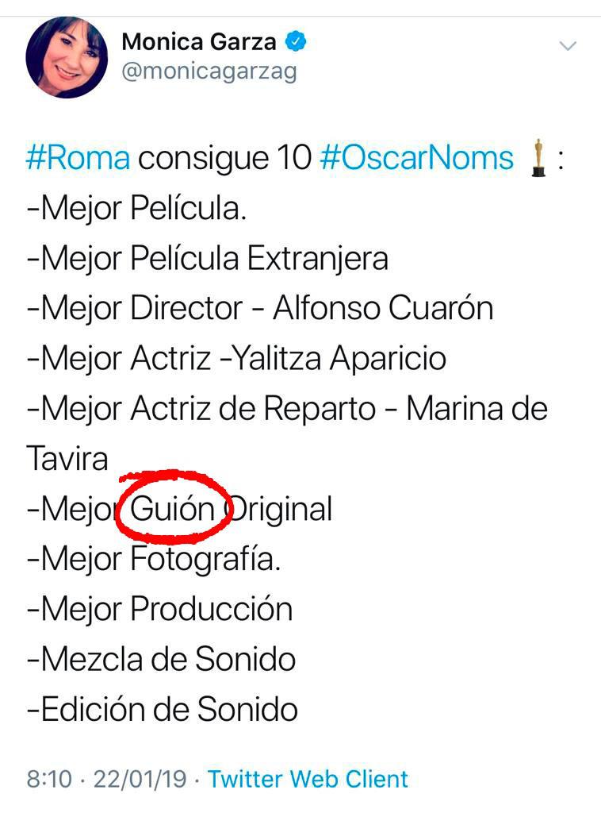Open the tweet options chevron
This screenshot has height=813, width=601.
(568, 46)
